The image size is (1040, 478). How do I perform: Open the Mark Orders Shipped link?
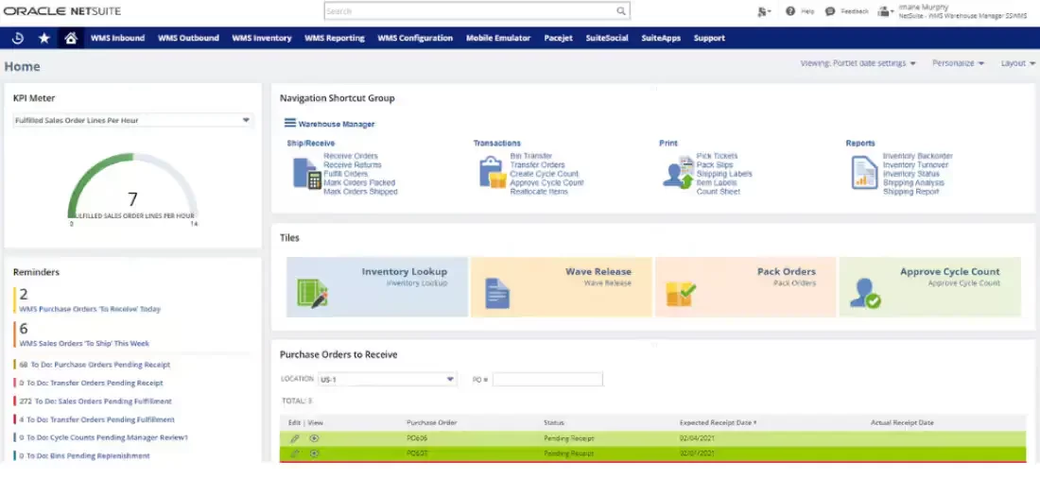click(x=360, y=192)
